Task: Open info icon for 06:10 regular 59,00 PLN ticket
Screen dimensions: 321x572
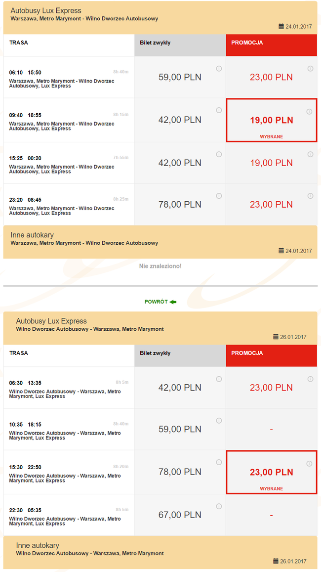Action: coord(219,69)
